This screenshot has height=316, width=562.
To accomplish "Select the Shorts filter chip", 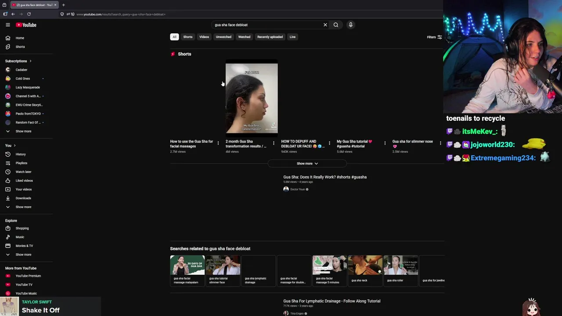I will point(188,37).
